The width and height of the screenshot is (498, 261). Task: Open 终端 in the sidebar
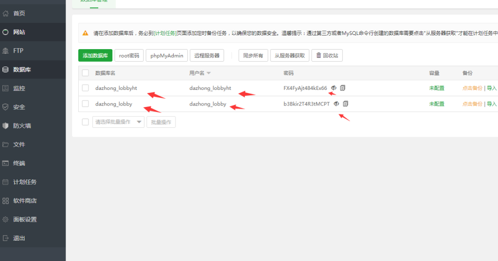tap(19, 163)
